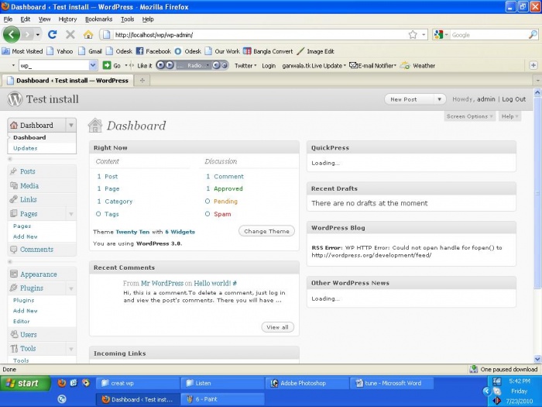This screenshot has width=542, height=407.
Task: Open the File menu
Action: [8, 19]
